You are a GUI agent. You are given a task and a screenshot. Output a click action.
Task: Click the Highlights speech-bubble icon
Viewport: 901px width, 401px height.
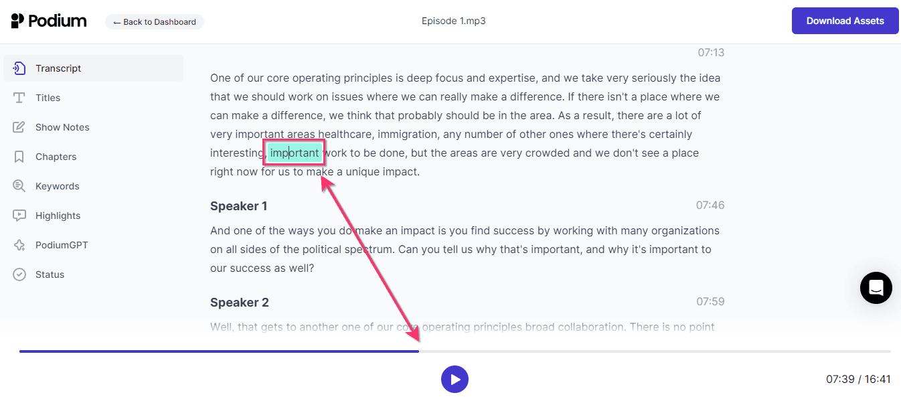(19, 215)
